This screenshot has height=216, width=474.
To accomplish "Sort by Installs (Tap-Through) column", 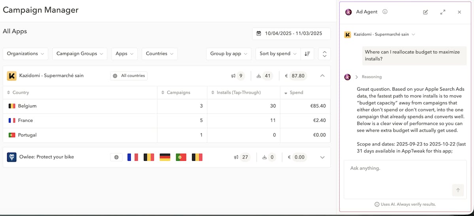I will (238, 93).
